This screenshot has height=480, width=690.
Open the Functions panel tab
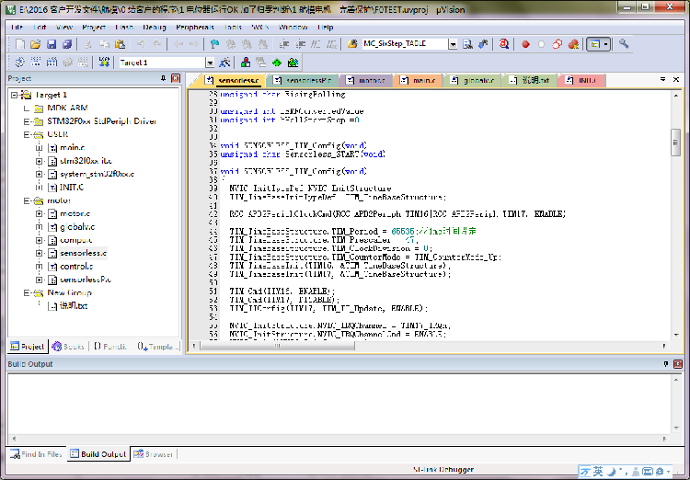click(111, 347)
